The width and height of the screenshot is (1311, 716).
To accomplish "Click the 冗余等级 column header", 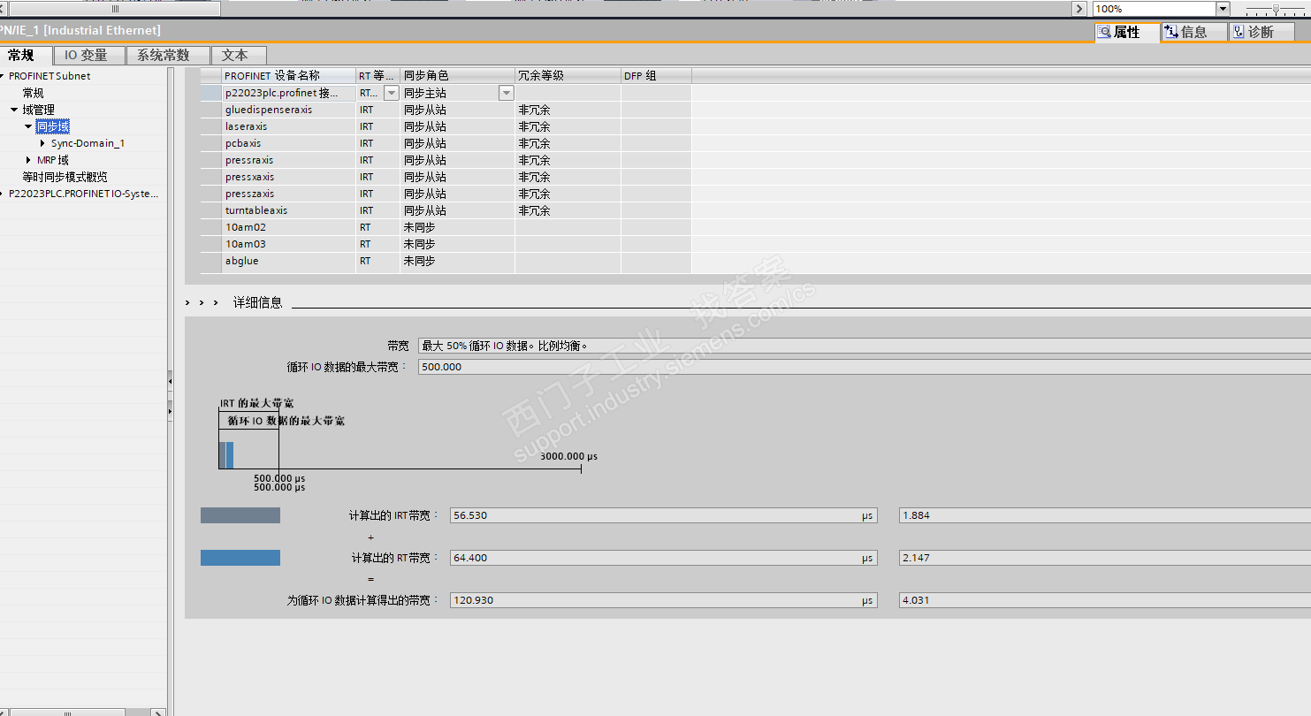I will click(568, 76).
